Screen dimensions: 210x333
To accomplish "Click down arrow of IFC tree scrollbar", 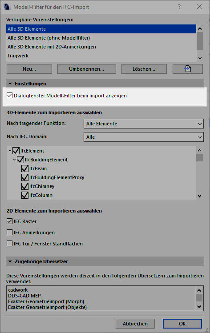I will (x=199, y=196).
